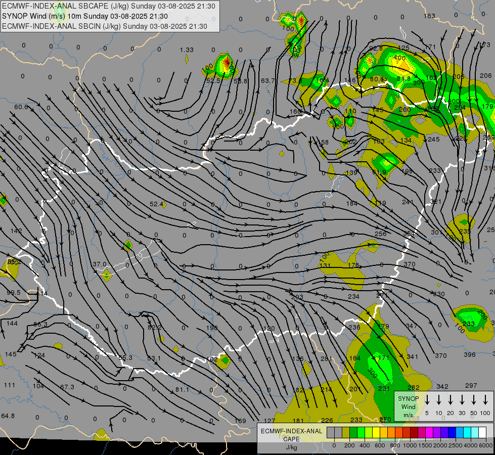Image resolution: width=495 pixels, height=455 pixels.
Task: Select the SBCAPE title line at top
Action: pos(109,6)
